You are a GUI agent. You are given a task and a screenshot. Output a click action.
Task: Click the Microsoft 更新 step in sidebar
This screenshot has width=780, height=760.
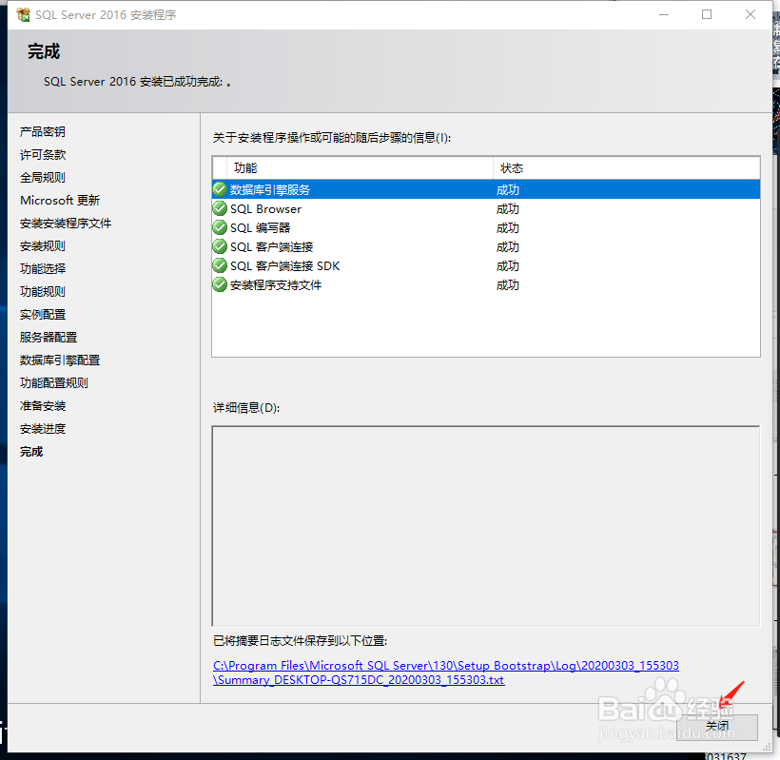[60, 200]
